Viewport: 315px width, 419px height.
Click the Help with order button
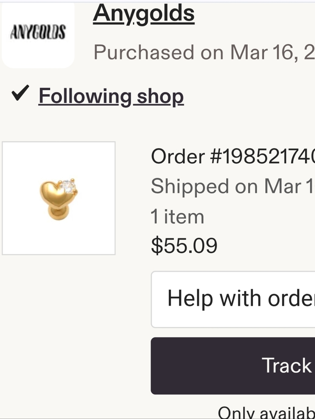tap(233, 299)
